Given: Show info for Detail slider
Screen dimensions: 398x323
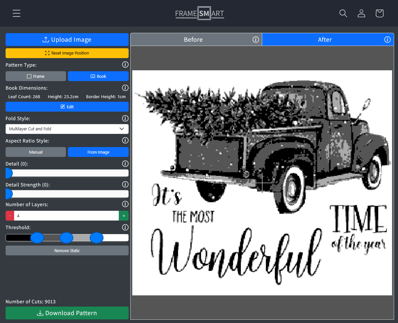Looking at the screenshot, I should click(x=125, y=163).
